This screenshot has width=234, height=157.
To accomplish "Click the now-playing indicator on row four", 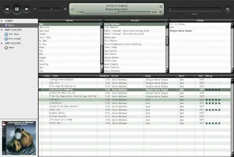I will point(40,90).
